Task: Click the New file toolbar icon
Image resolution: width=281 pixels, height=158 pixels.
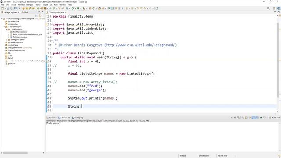Action: click(2, 8)
